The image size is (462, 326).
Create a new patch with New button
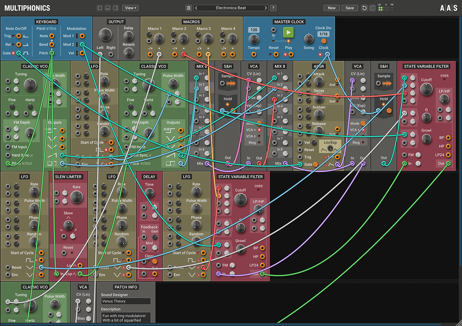coord(331,8)
